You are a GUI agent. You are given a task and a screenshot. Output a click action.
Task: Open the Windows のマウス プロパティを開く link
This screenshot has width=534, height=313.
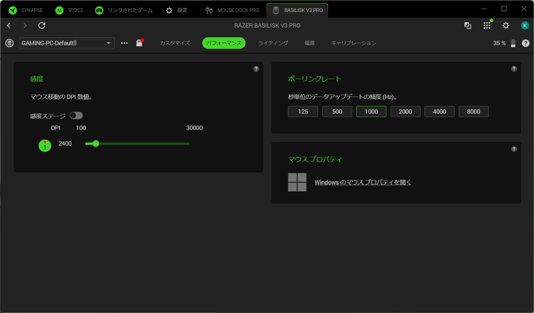pyautogui.click(x=363, y=182)
